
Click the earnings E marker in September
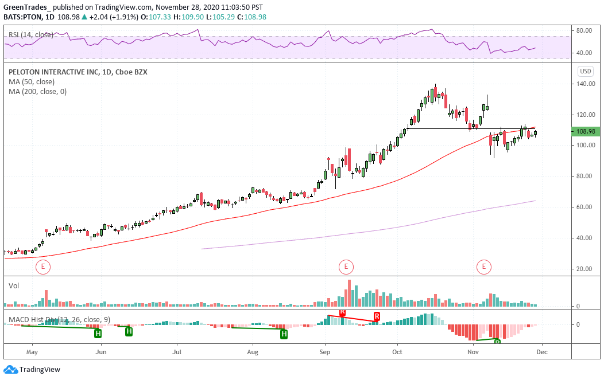click(346, 267)
